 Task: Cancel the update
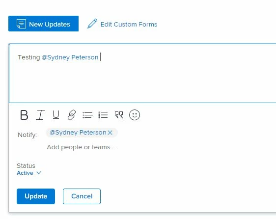82,196
